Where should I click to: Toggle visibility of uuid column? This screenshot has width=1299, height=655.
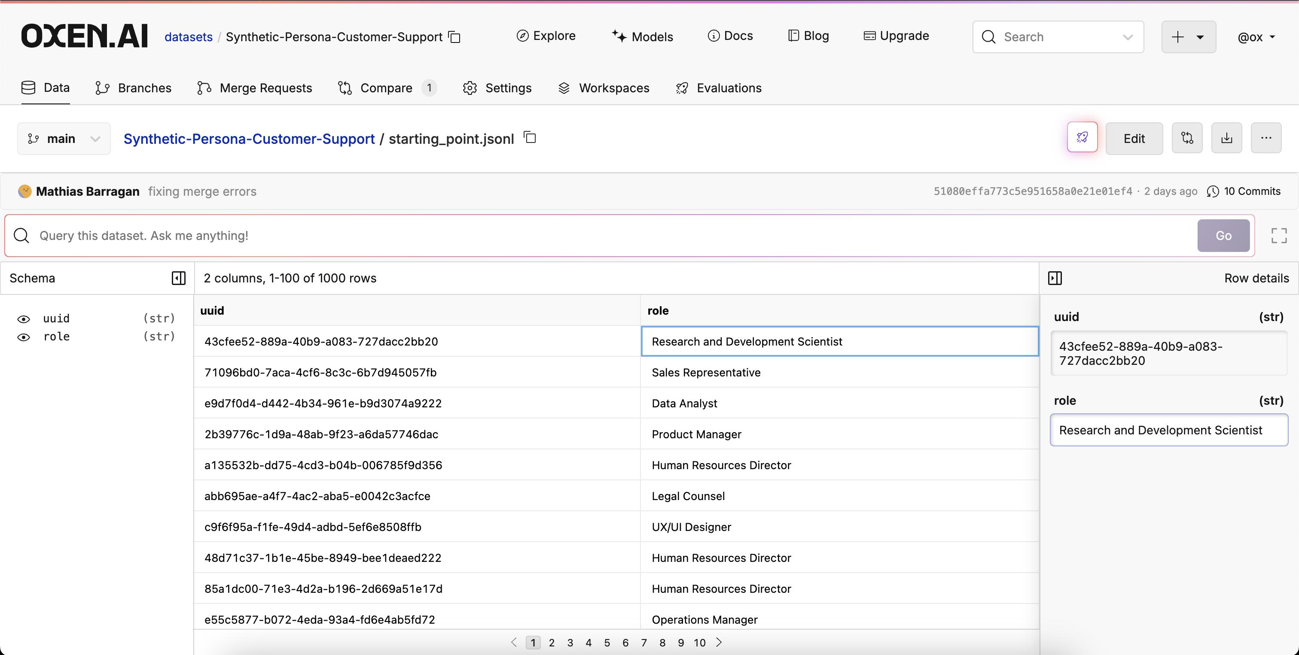(24, 319)
